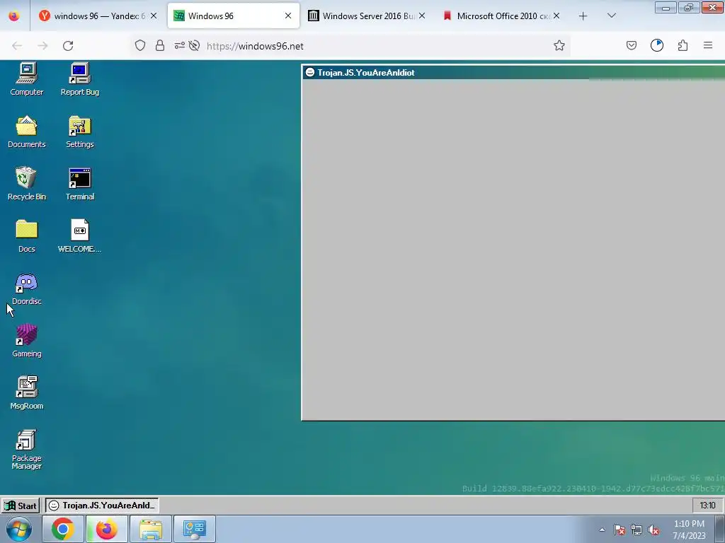Close the Windows Server 2016 tab

(x=422, y=16)
